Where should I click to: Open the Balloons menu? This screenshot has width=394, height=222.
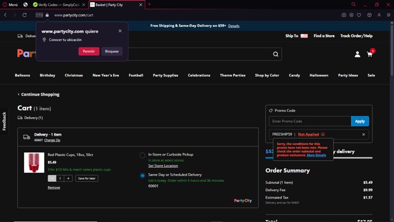coord(22,75)
